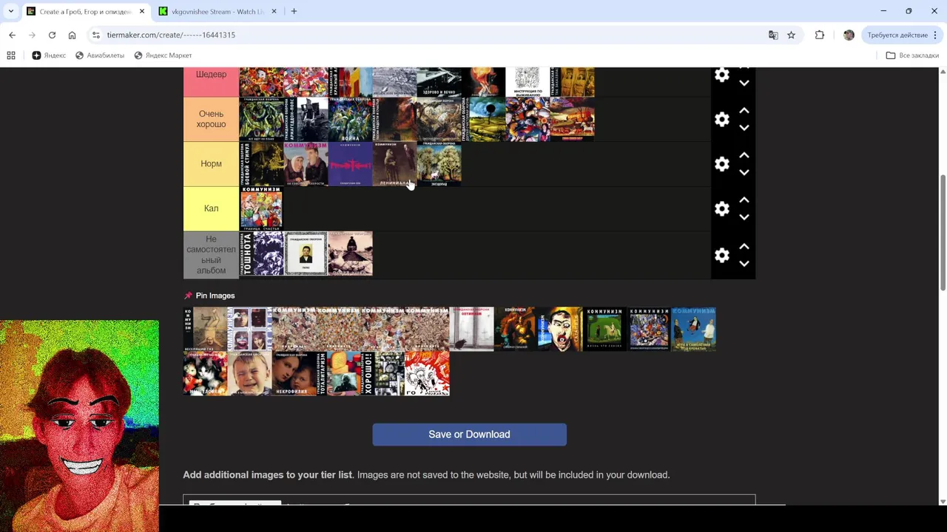
Task: Select the Армагеддон-попс album cover
Action: click(x=306, y=119)
